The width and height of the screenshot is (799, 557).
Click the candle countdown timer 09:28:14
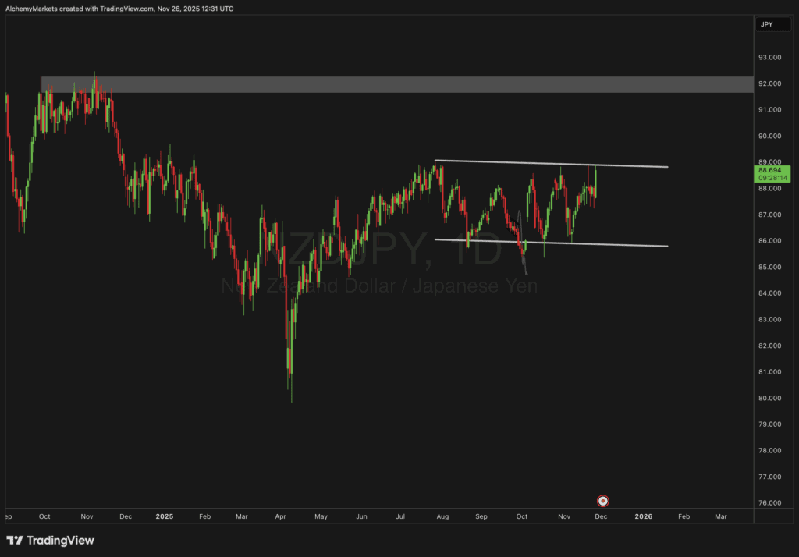click(x=774, y=177)
